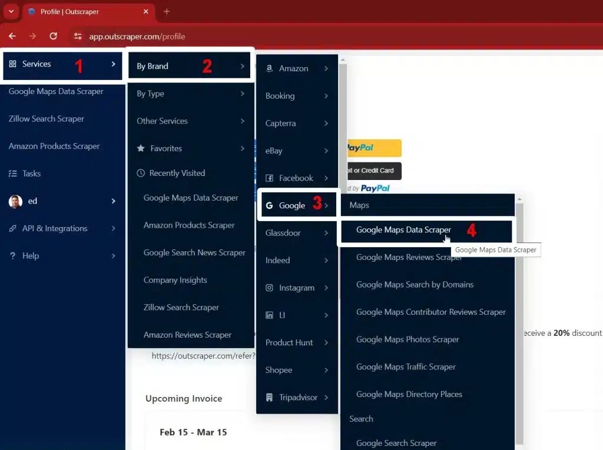Expand the API & Integrations chevron
The width and height of the screenshot is (603, 450).
[x=113, y=228]
